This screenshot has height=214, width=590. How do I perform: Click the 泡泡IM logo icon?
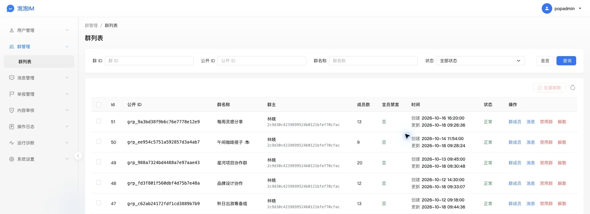tap(10, 9)
